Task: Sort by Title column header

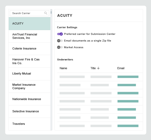Action: (93, 68)
